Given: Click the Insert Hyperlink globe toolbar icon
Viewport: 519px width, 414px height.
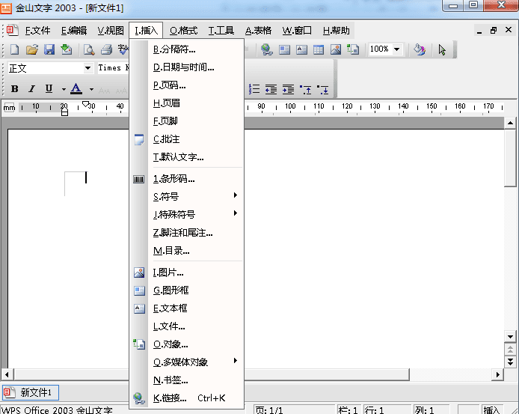Looking at the screenshot, I should click(267, 49).
